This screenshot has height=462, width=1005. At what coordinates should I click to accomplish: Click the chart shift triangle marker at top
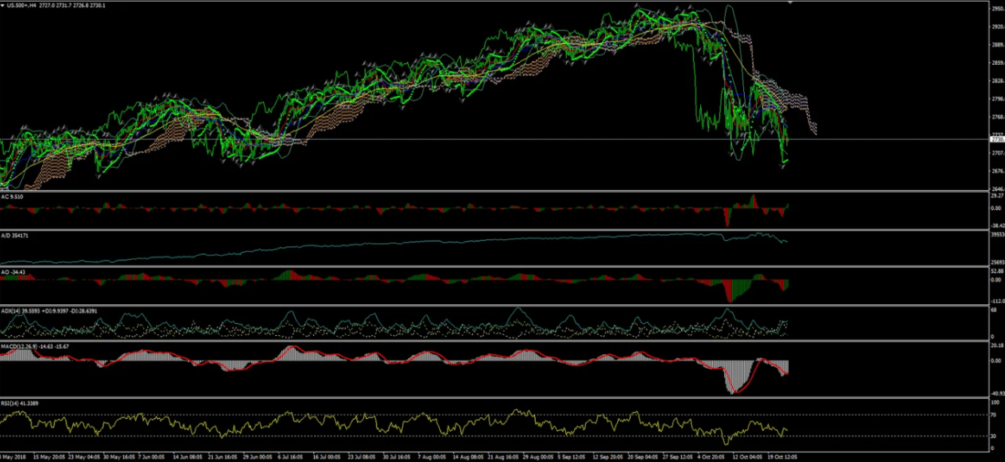click(789, 3)
